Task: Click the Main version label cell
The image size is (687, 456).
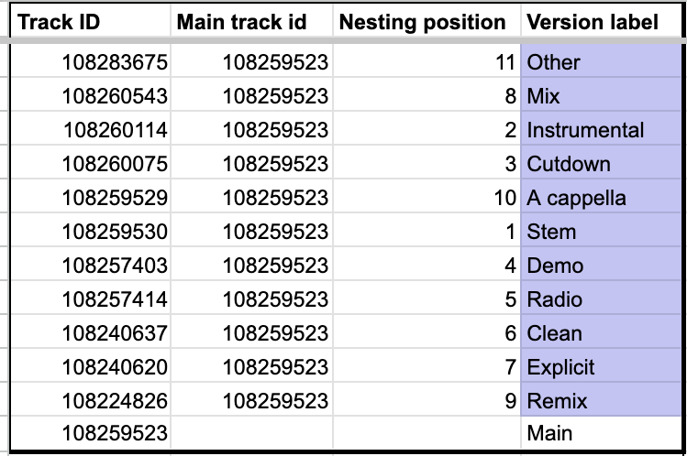Action: point(601,433)
